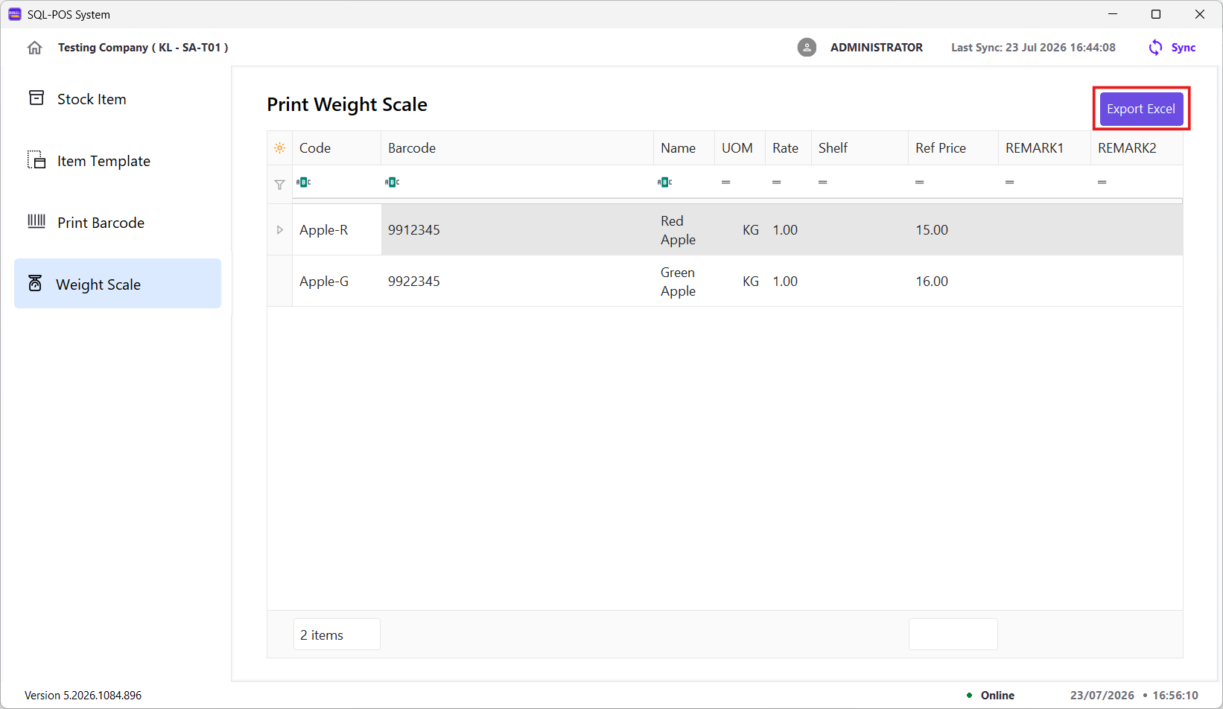The height and width of the screenshot is (709, 1223).
Task: Click the 1.00 rate in Apple-G row
Action: click(789, 282)
